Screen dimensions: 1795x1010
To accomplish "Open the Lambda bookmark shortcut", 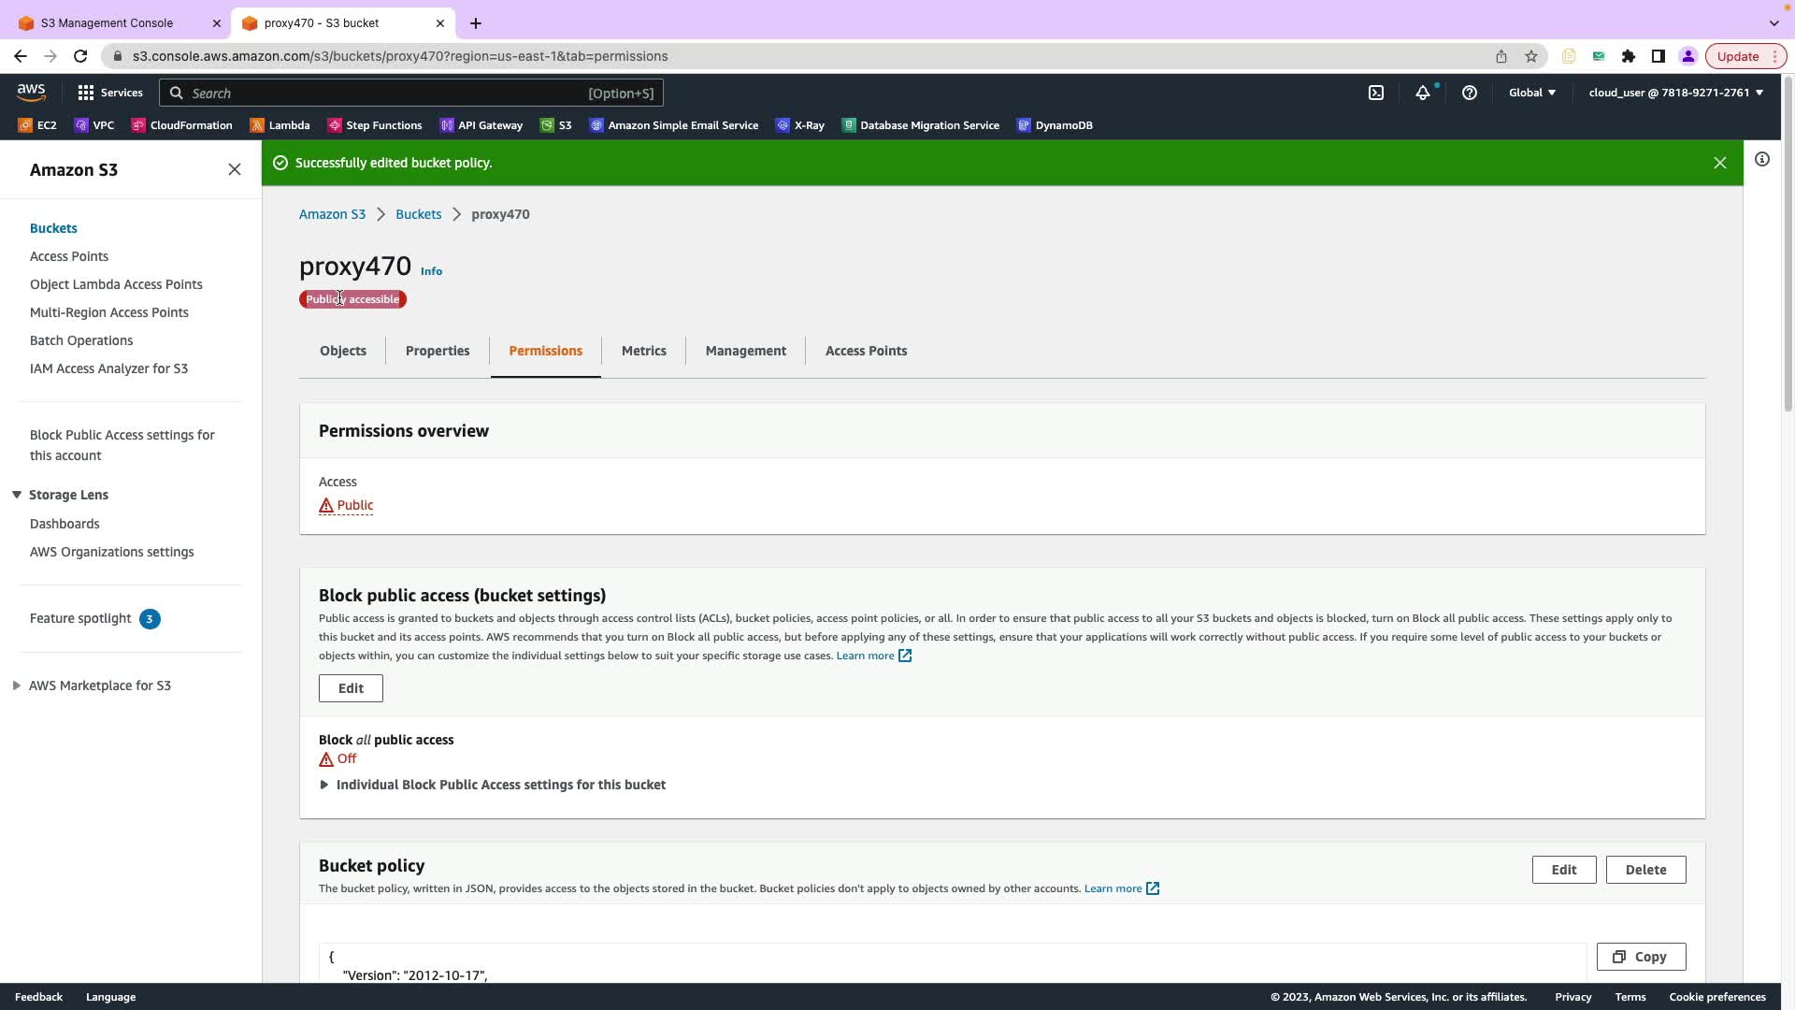I will 280,125.
